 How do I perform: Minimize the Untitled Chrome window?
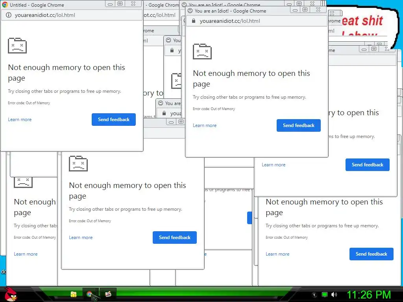click(x=110, y=4)
